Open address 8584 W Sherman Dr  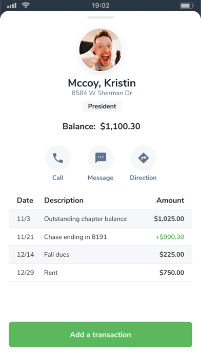102,93
